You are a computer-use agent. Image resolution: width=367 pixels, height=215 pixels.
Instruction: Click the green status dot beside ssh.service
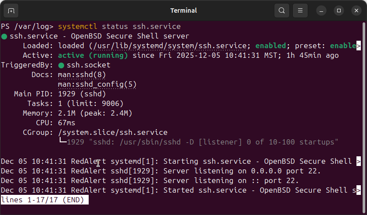[x=4, y=36]
